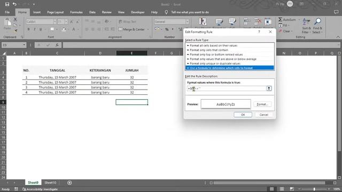Click Accessibility: Investigate in status bar
Viewport: 342px width, 192px height.
(40, 189)
